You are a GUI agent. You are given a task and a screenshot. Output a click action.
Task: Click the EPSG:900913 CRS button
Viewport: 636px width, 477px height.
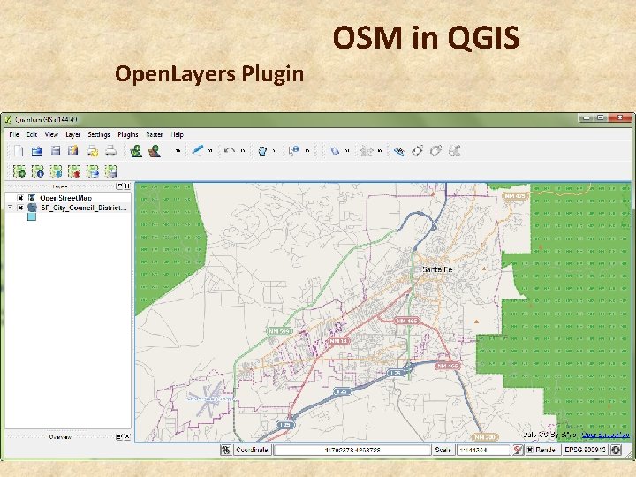point(584,450)
